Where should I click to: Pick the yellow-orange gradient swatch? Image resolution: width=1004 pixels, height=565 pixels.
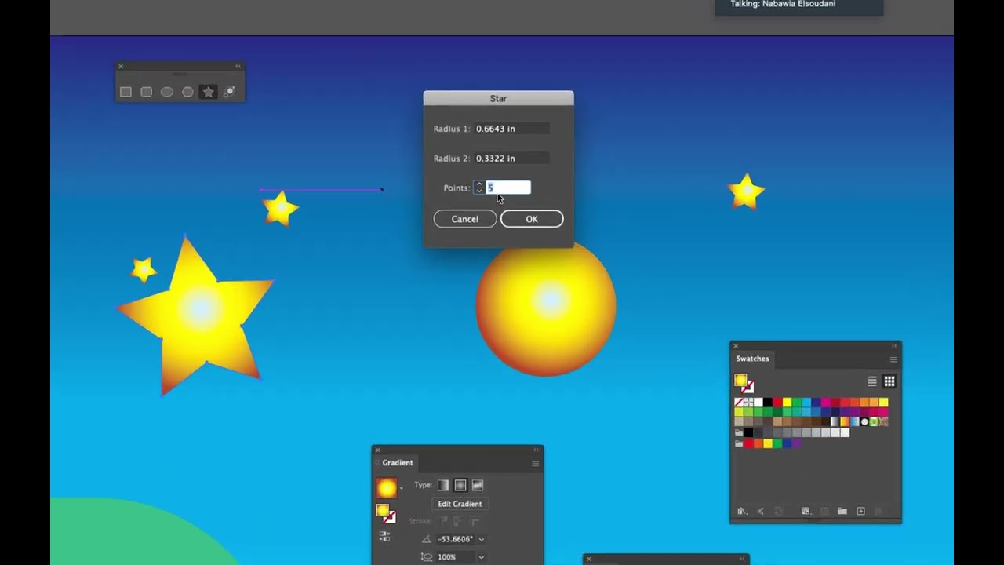tap(845, 421)
